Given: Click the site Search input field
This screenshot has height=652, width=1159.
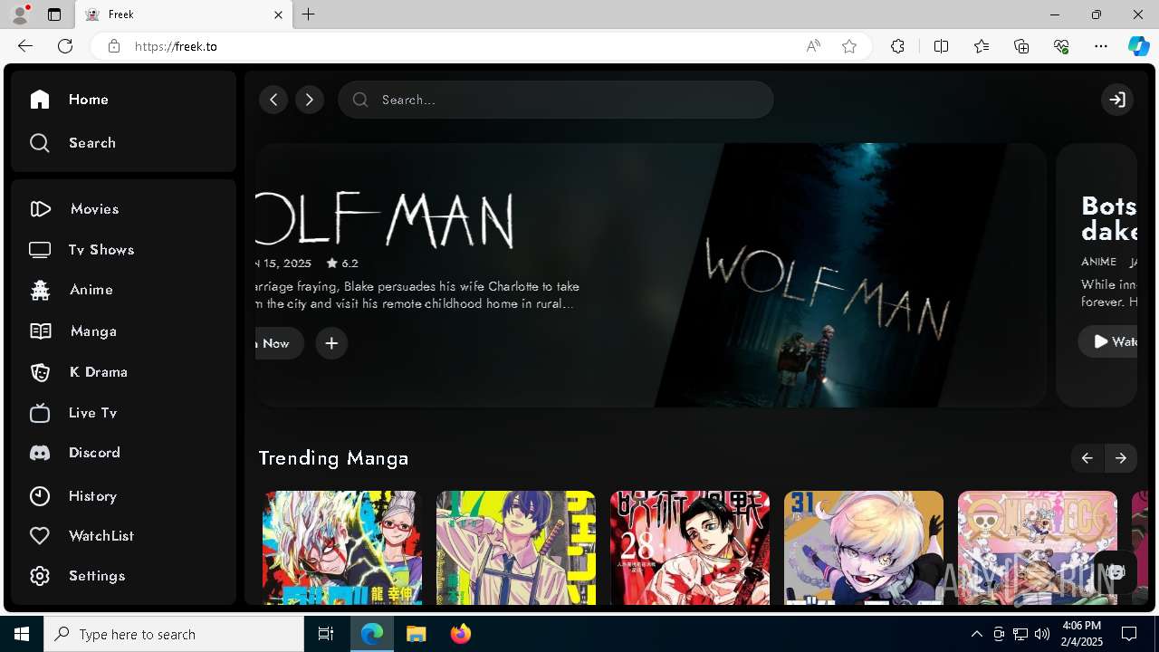Looking at the screenshot, I should click(x=556, y=100).
